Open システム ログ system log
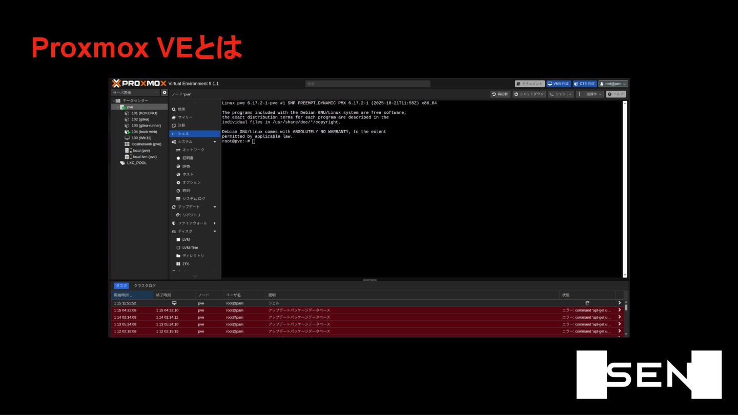738x415 pixels. tap(195, 199)
